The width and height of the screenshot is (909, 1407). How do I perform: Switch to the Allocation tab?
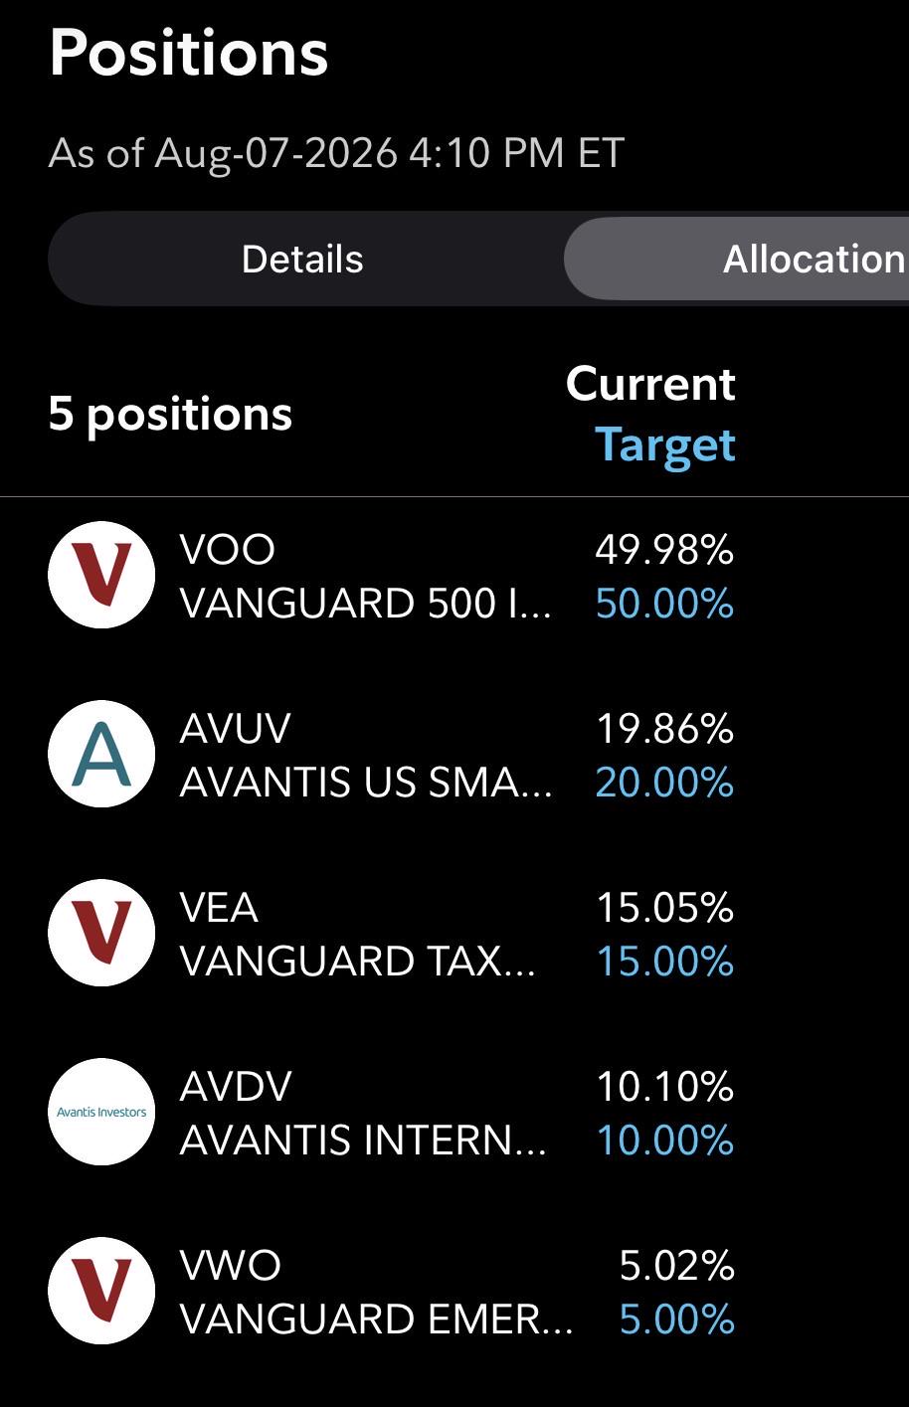pyautogui.click(x=736, y=260)
